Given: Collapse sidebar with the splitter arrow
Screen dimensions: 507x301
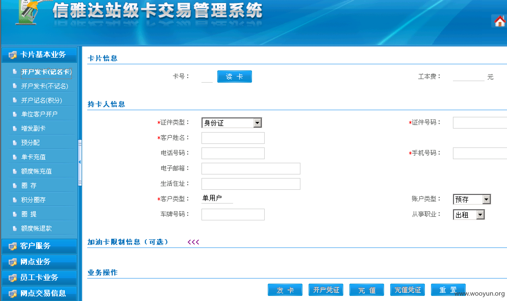Looking at the screenshot, I should click(80, 162).
